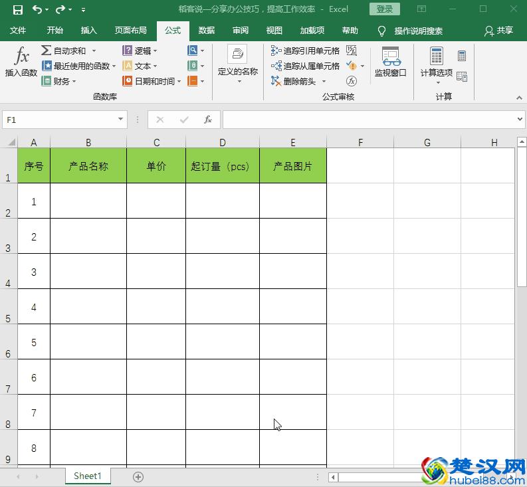Switch to the 插入 tab
The image size is (527, 487).
89,31
